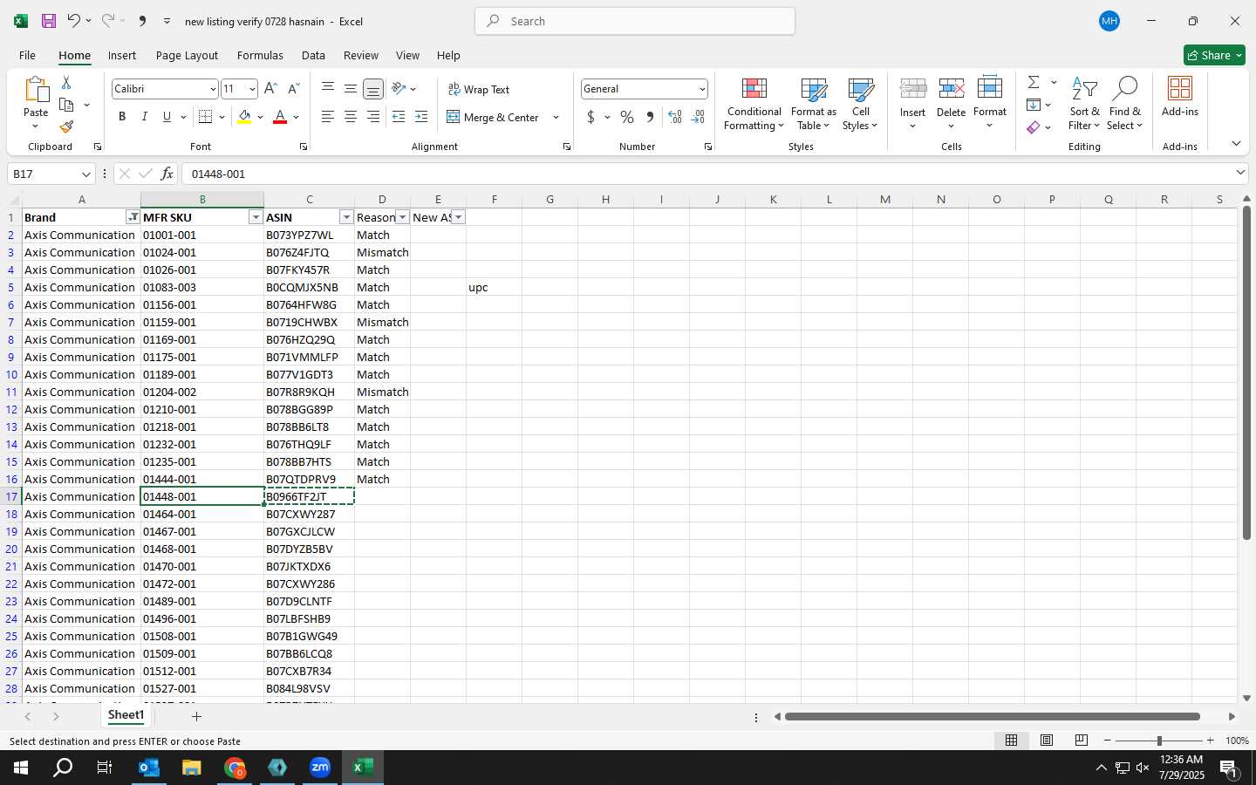
Task: Click Sort & Filter button
Action: (1084, 104)
